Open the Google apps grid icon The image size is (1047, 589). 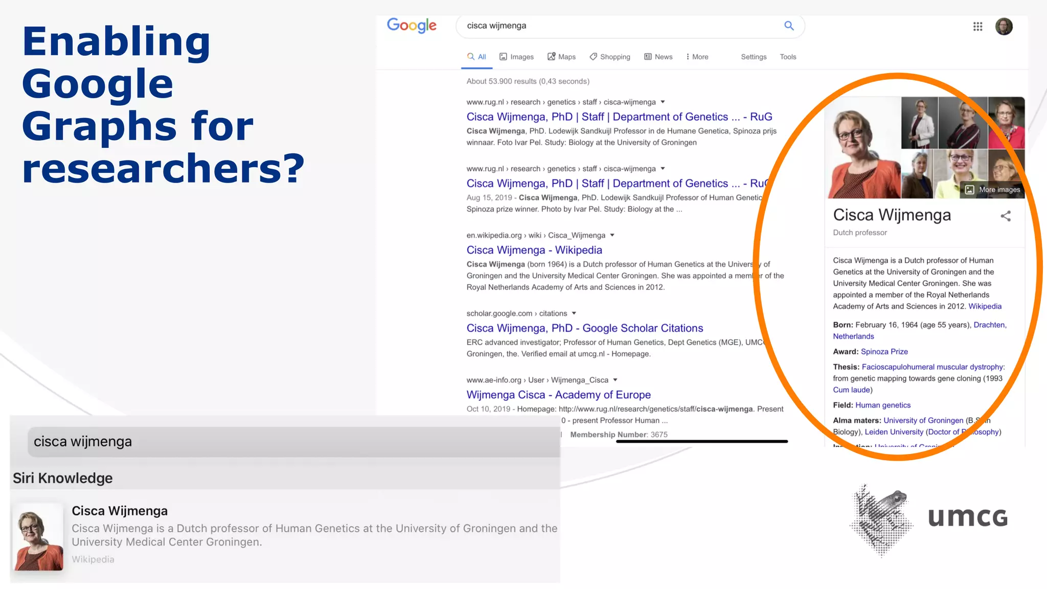pos(977,26)
